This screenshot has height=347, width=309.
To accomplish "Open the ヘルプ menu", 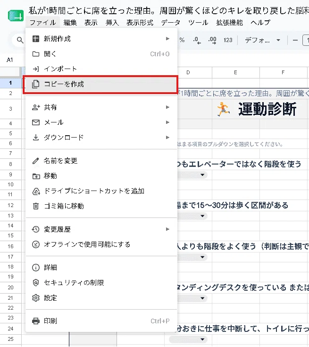I will pos(260,22).
